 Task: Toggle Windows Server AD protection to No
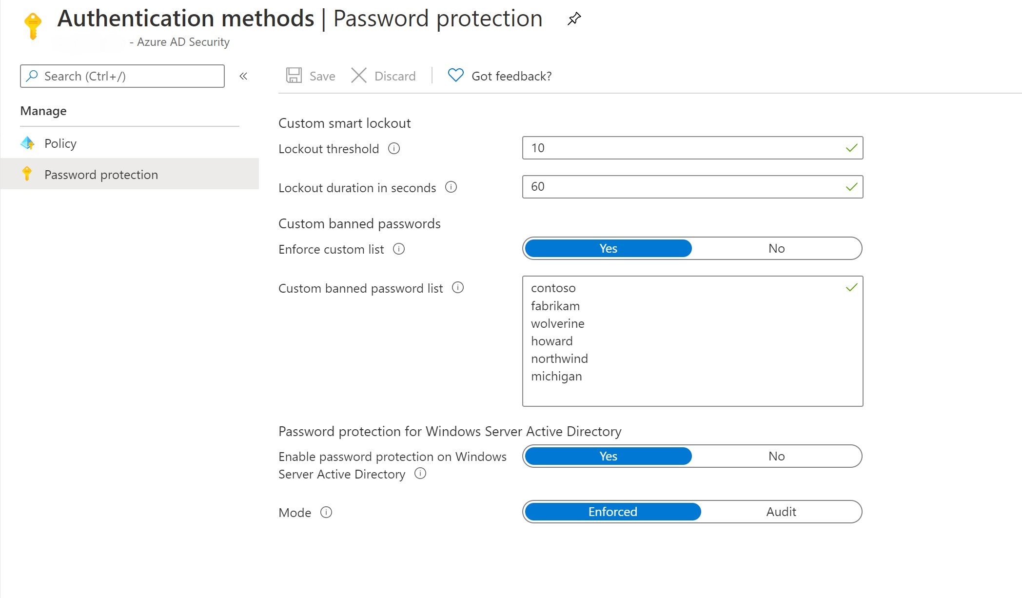(775, 457)
